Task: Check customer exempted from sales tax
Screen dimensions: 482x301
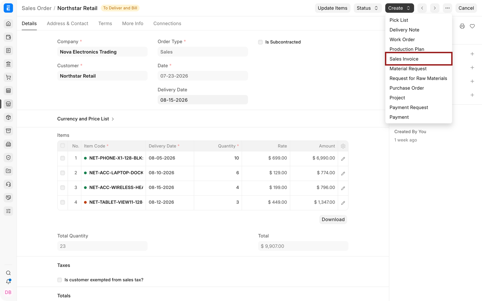Action: [x=60, y=280]
